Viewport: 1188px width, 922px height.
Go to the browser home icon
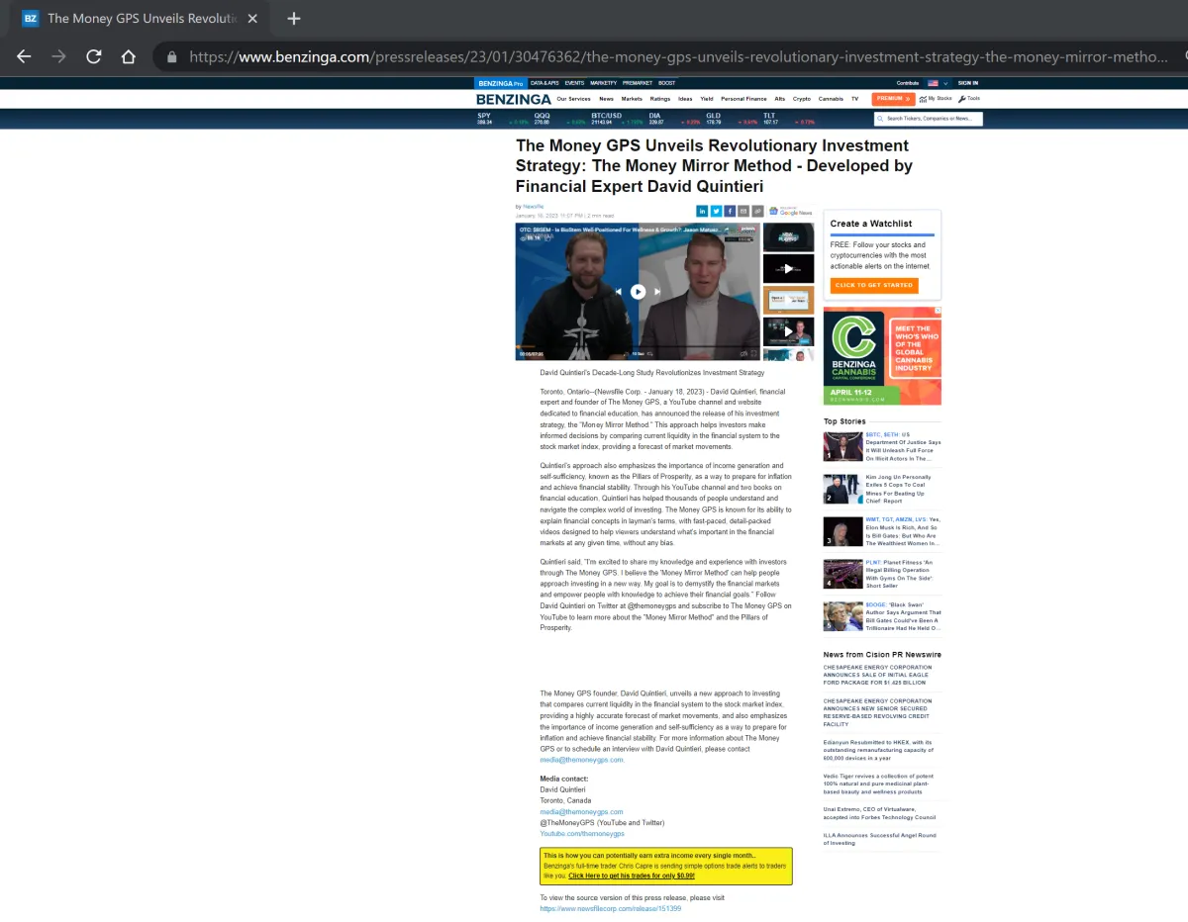(x=128, y=56)
